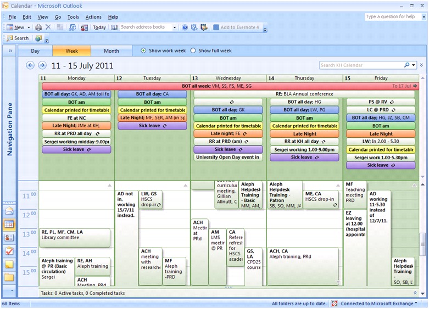Select Show work week radio button
429x309 pixels.
(x=143, y=50)
